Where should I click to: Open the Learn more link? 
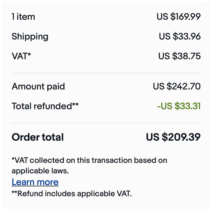click(35, 182)
